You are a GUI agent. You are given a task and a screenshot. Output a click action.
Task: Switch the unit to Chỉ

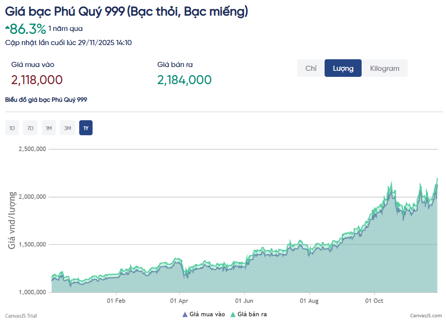(311, 68)
